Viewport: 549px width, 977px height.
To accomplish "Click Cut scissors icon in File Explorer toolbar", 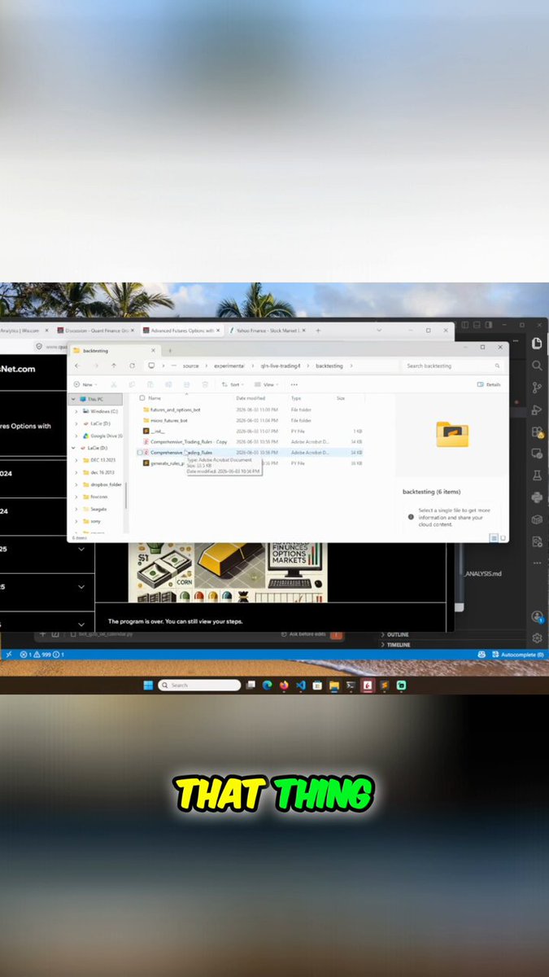I will pyautogui.click(x=113, y=384).
